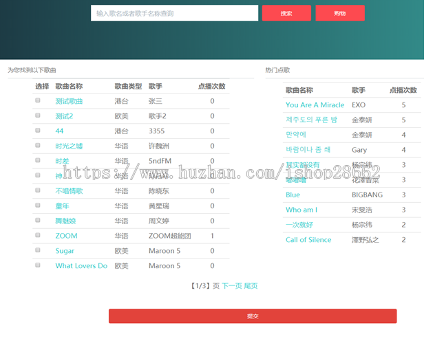Open hot song 만약에
The image size is (444, 341).
tap(296, 135)
